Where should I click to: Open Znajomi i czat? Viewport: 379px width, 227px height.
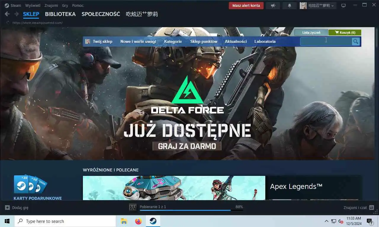point(355,207)
